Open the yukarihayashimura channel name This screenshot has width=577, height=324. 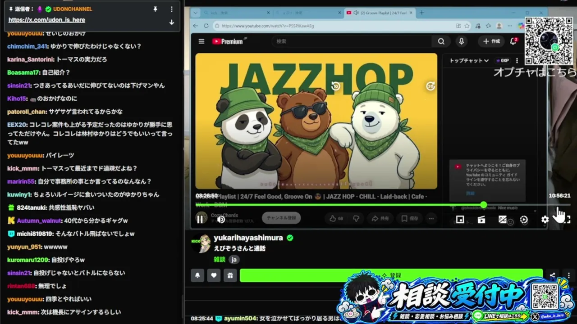pos(248,238)
